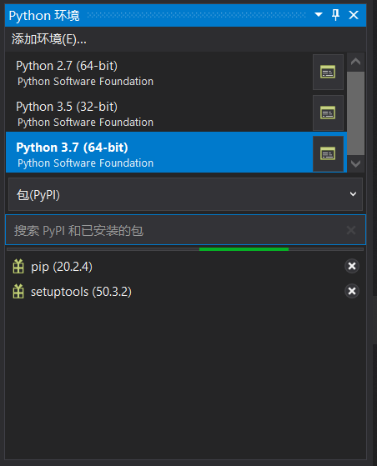Click the environment list scrollbar thumb

(x=355, y=113)
